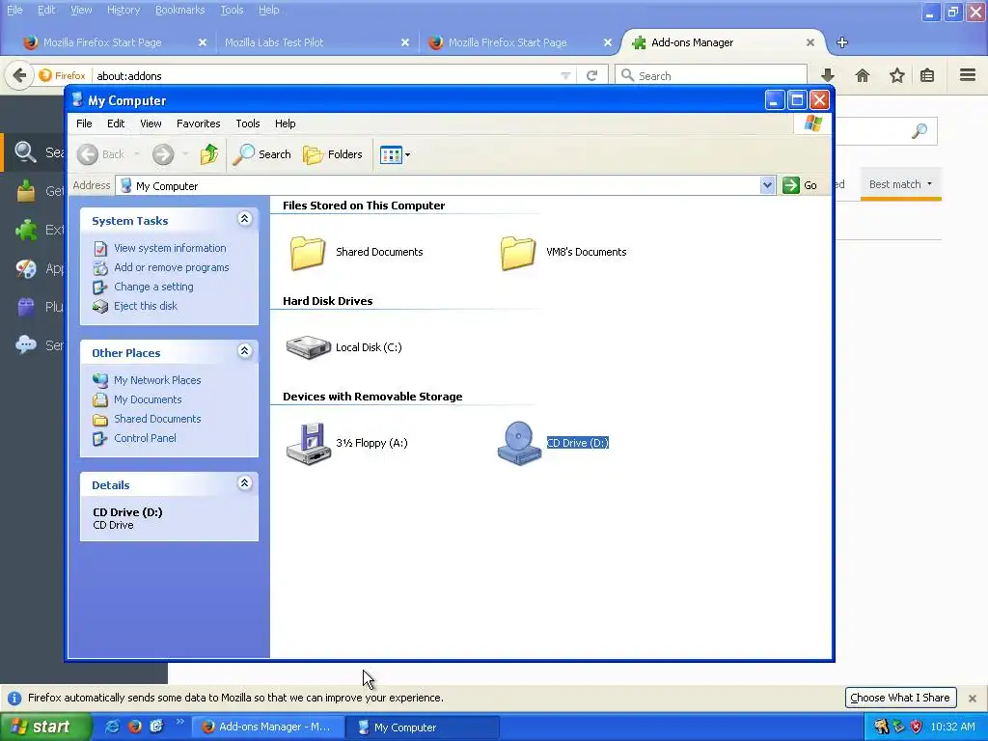Screen dimensions: 988x741
Task: Open Shared Documents link in Other Places
Action: tap(157, 419)
